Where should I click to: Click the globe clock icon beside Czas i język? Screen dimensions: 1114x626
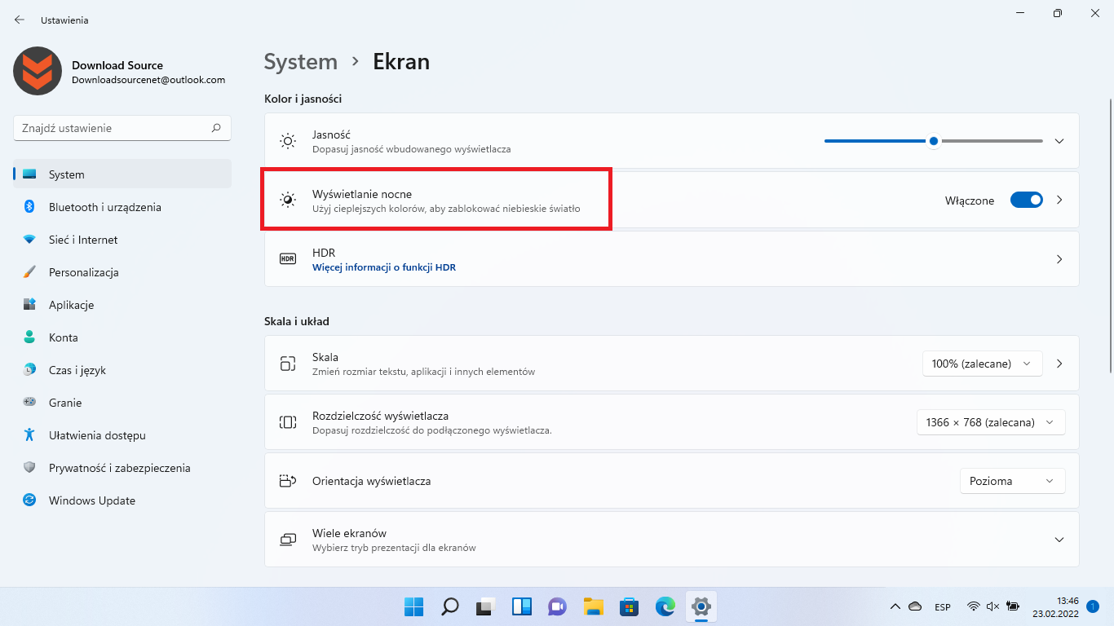[29, 370]
